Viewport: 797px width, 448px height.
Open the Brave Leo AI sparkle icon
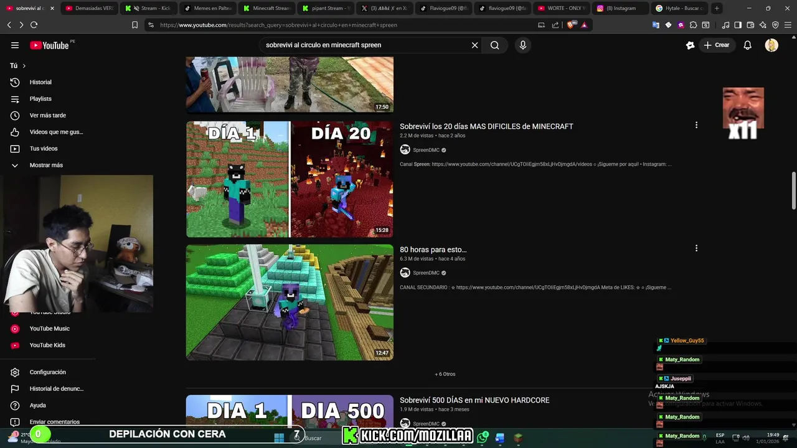point(763,25)
